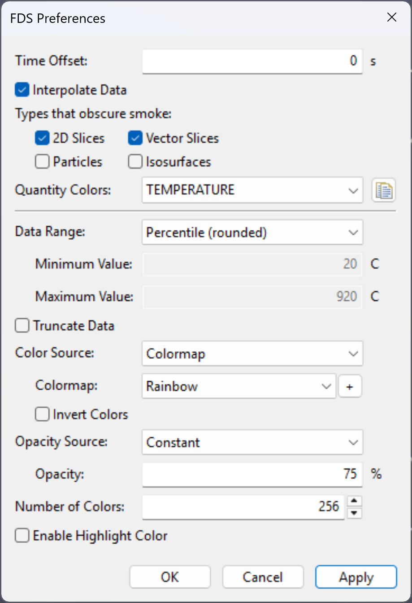Enable the Isosurfaces checkbox
Image resolution: width=412 pixels, height=603 pixels.
point(135,162)
